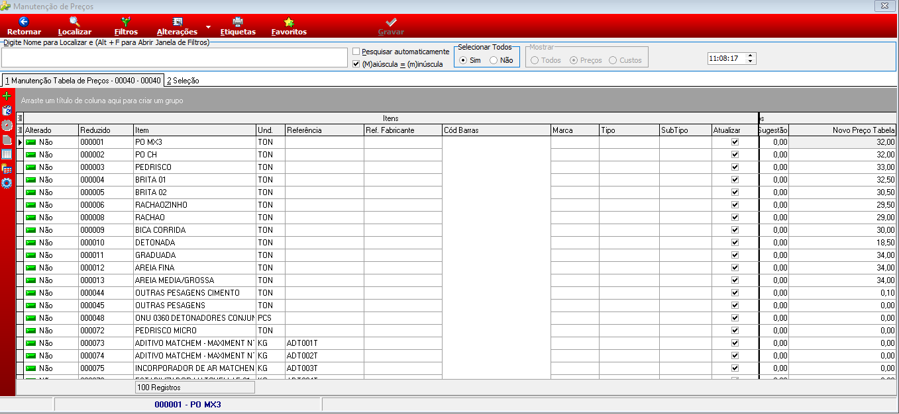The height and width of the screenshot is (414, 899).
Task: Close the Manutenção de Preços window
Action: tap(884, 6)
